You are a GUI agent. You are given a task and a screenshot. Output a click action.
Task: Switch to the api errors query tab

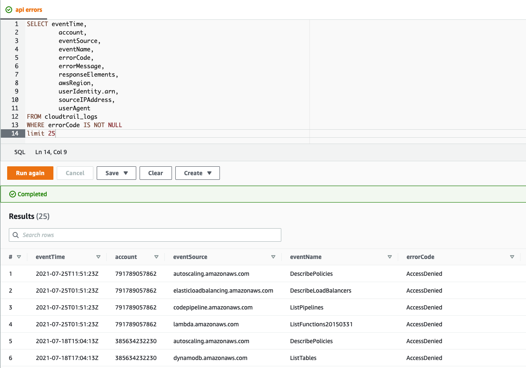[24, 10]
